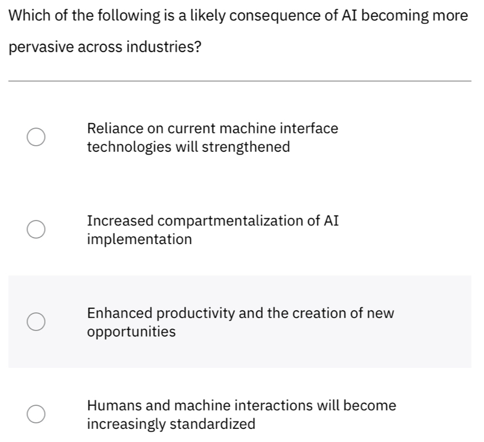484x442 pixels.
Task: Select the 'Humans and machine interactions' radio button
Action: [35, 414]
